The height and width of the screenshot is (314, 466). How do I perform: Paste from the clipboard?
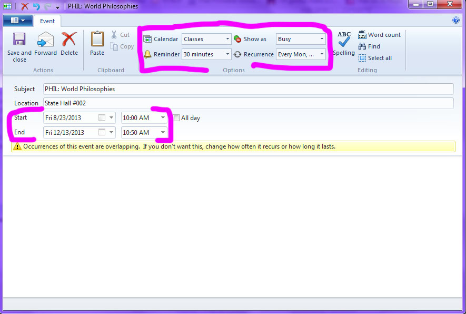click(97, 45)
